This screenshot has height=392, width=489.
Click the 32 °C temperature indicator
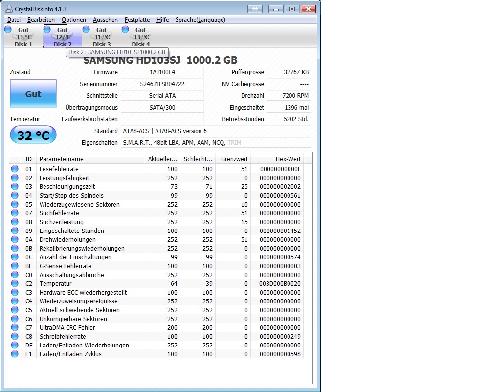pyautogui.click(x=33, y=135)
